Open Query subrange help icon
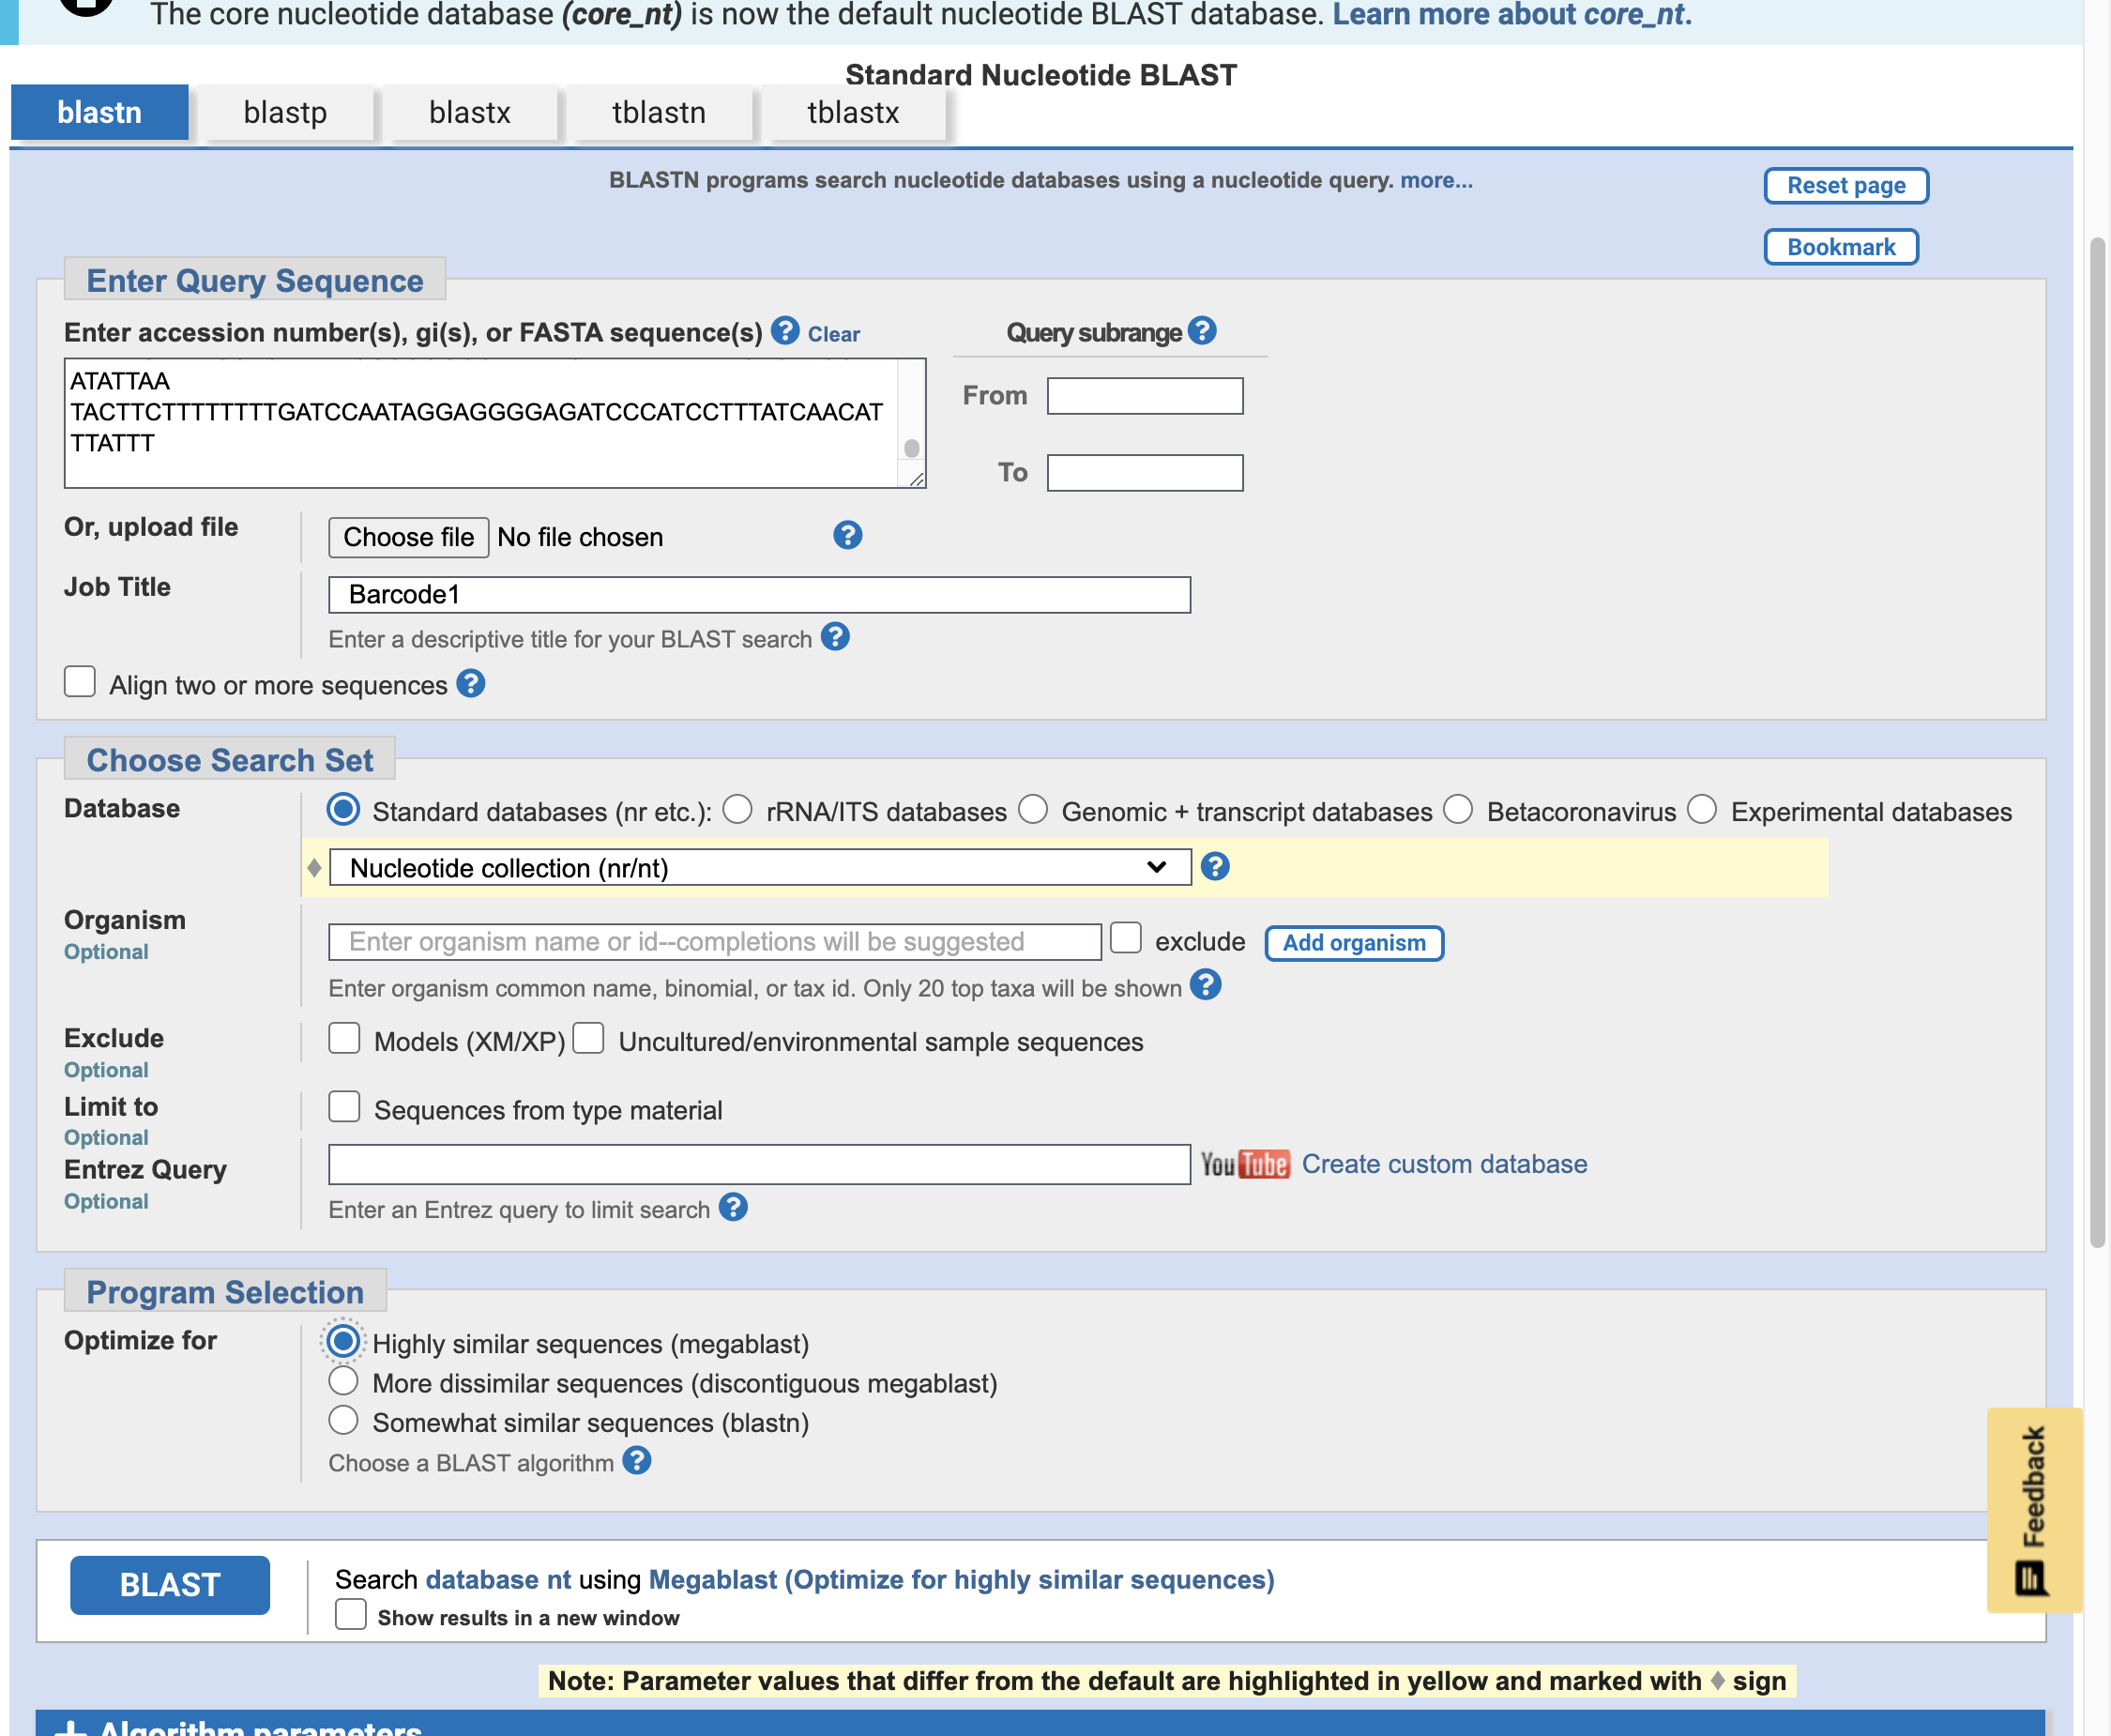The width and height of the screenshot is (2111, 1736). [x=1202, y=331]
